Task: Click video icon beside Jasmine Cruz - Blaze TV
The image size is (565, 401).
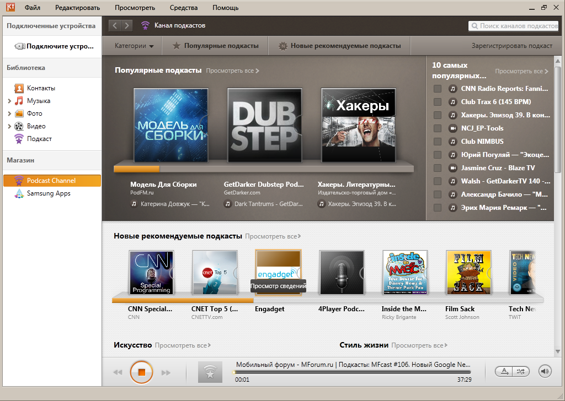Action: pos(452,168)
